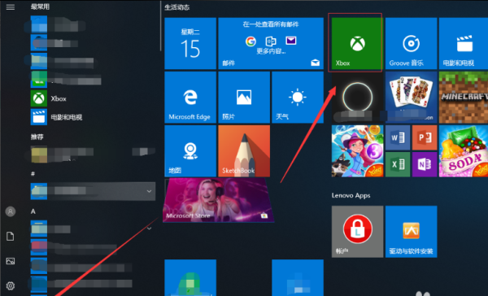Open the Minecraft tile
This screenshot has width=488, height=296.
tap(464, 97)
